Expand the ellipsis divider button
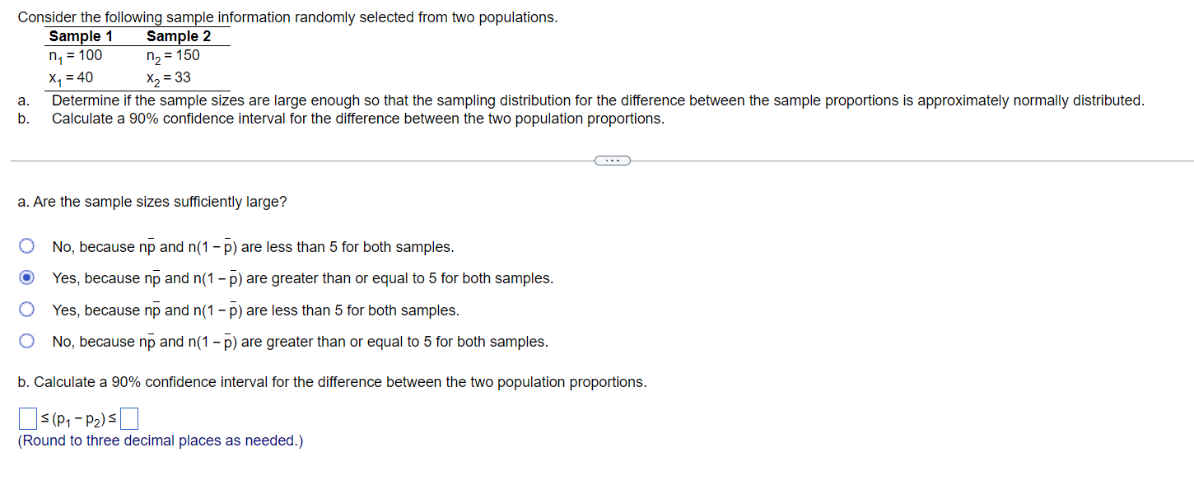 coord(612,161)
